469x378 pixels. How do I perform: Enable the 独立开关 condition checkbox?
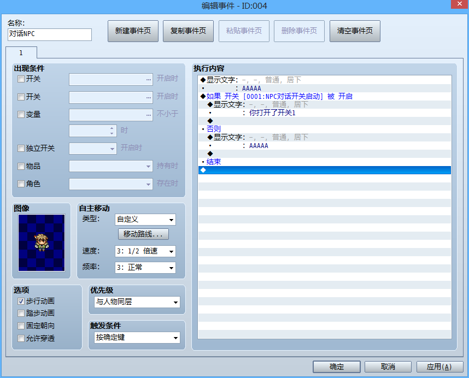point(21,149)
